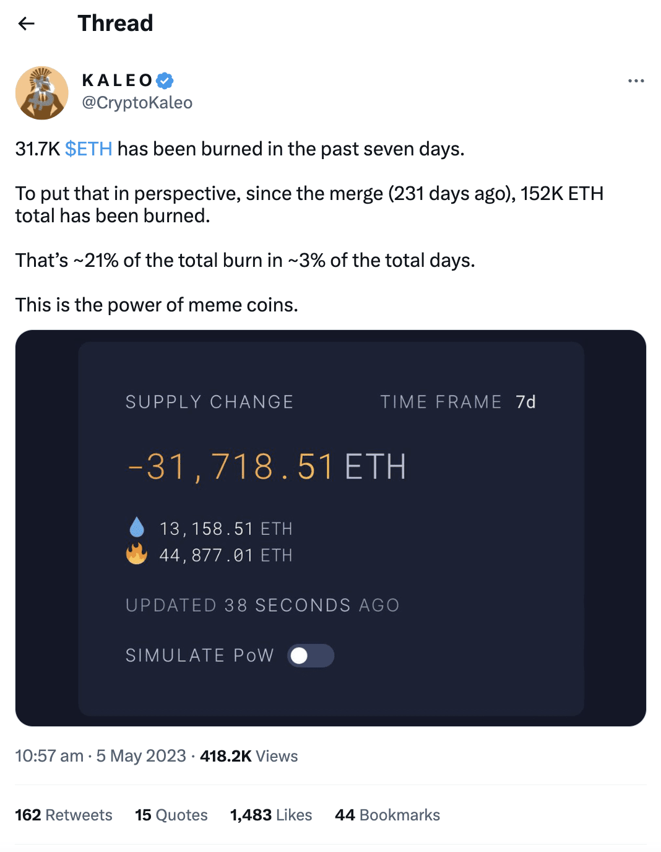Open the 1,483 Likes list
This screenshot has width=661, height=852.
[x=270, y=815]
